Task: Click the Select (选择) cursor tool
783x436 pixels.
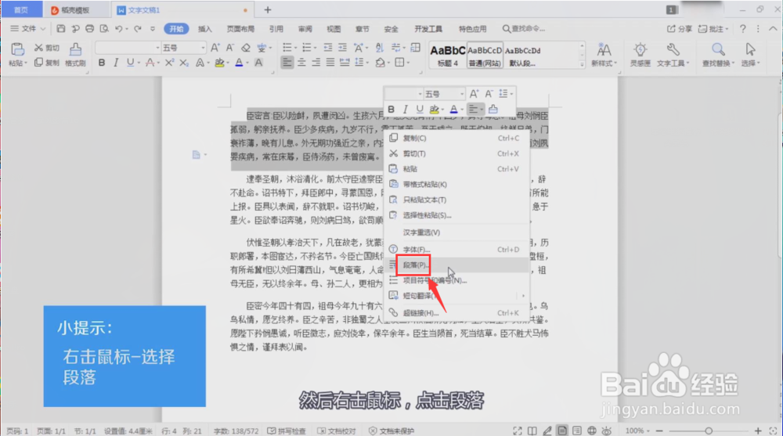Action: [x=750, y=55]
